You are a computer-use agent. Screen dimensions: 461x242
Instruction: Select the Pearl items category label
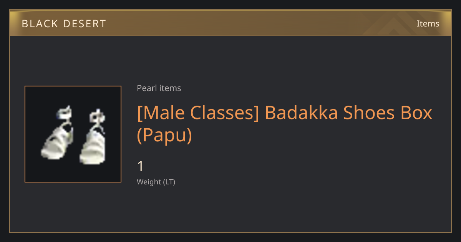(159, 88)
